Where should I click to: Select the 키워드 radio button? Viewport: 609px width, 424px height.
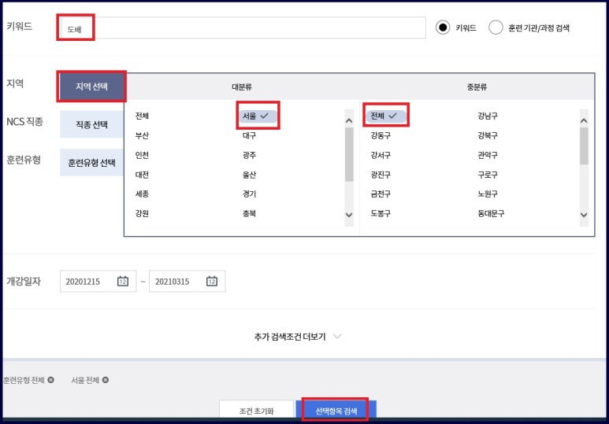pyautogui.click(x=443, y=28)
